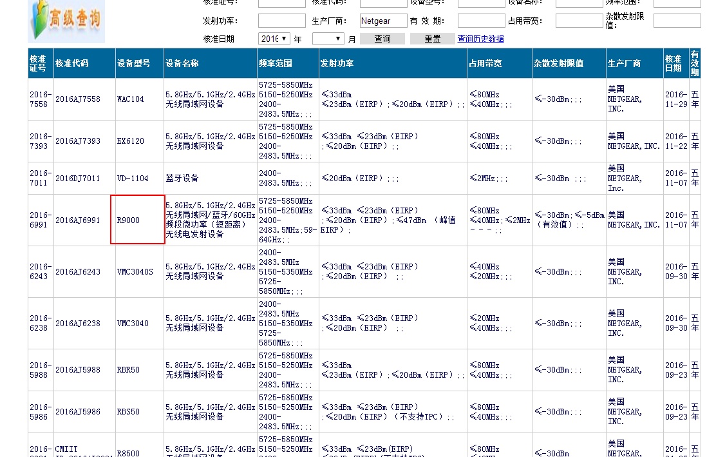Select device model RBS50
Image resolution: width=716 pixels, height=457 pixels.
pyautogui.click(x=128, y=412)
